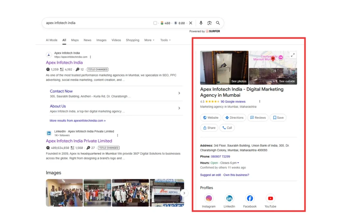Screen dimensions: 337x224
Task: Open the LinkedIn profile icon
Action: (x=229, y=198)
